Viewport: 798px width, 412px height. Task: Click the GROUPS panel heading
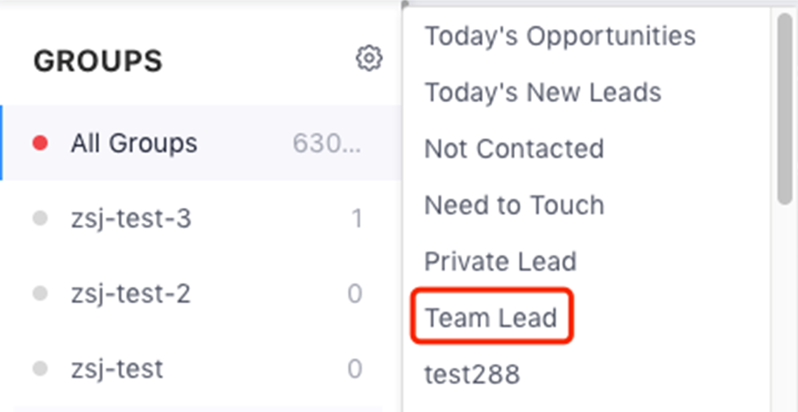click(98, 61)
